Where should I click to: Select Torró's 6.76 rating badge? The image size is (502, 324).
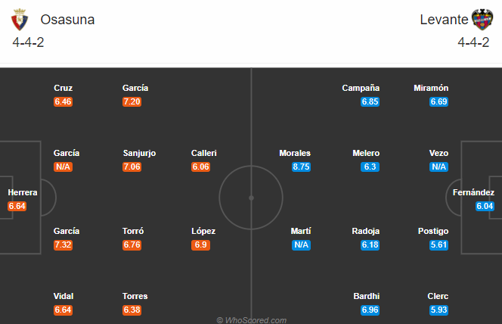[132, 245]
